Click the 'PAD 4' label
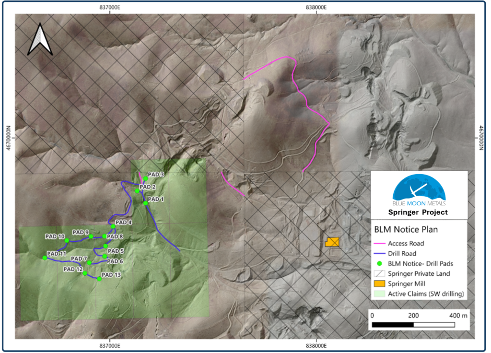 coord(123,223)
